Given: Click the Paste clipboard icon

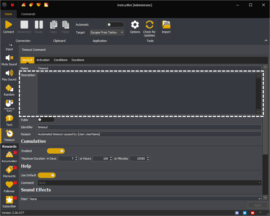Looking at the screenshot, I should 65,25.
